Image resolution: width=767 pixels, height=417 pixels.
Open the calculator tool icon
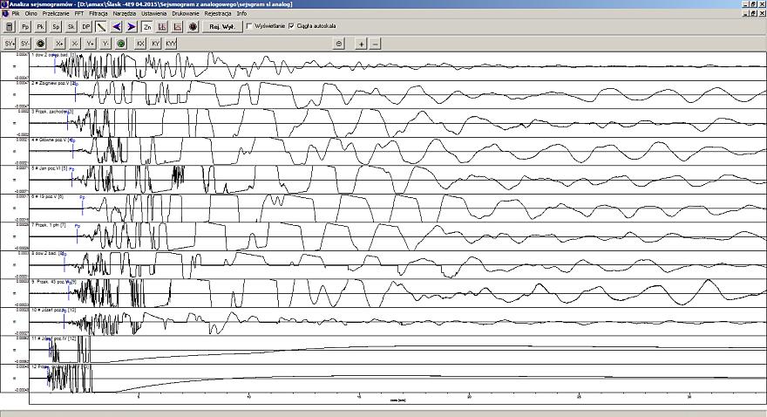tap(10, 26)
